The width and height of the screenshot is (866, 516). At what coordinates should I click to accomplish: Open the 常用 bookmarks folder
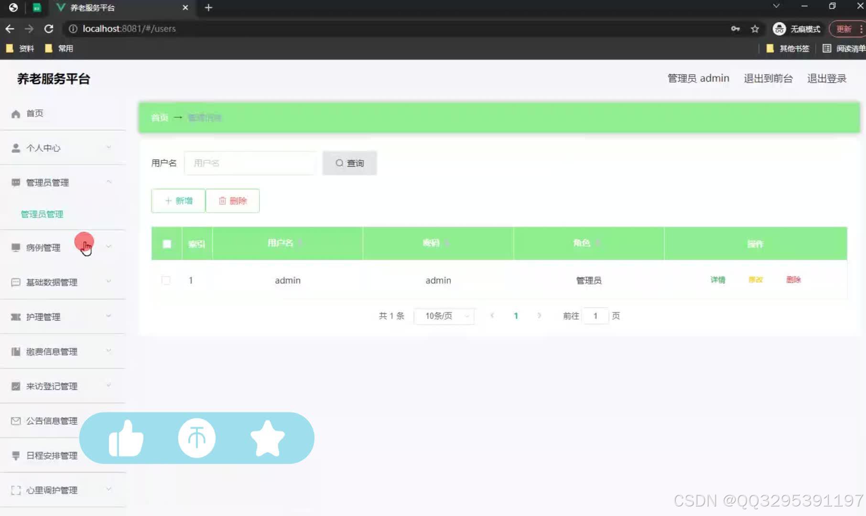tap(59, 48)
